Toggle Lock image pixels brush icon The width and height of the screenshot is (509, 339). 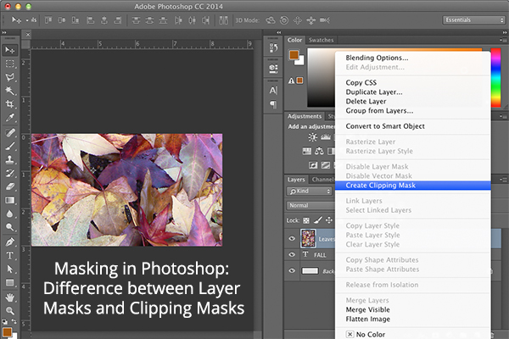tap(318, 220)
